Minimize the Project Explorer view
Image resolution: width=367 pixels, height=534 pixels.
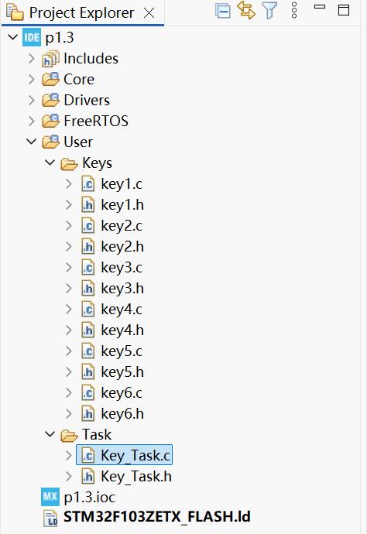coord(320,6)
